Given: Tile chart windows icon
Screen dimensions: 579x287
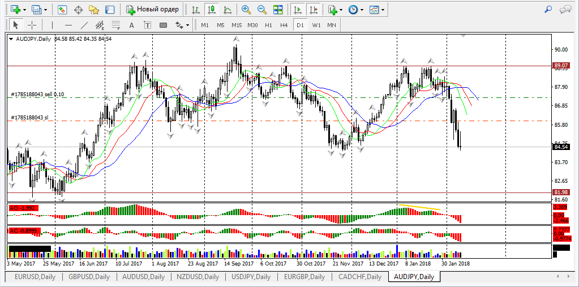Looking at the screenshot, I should (x=278, y=9).
